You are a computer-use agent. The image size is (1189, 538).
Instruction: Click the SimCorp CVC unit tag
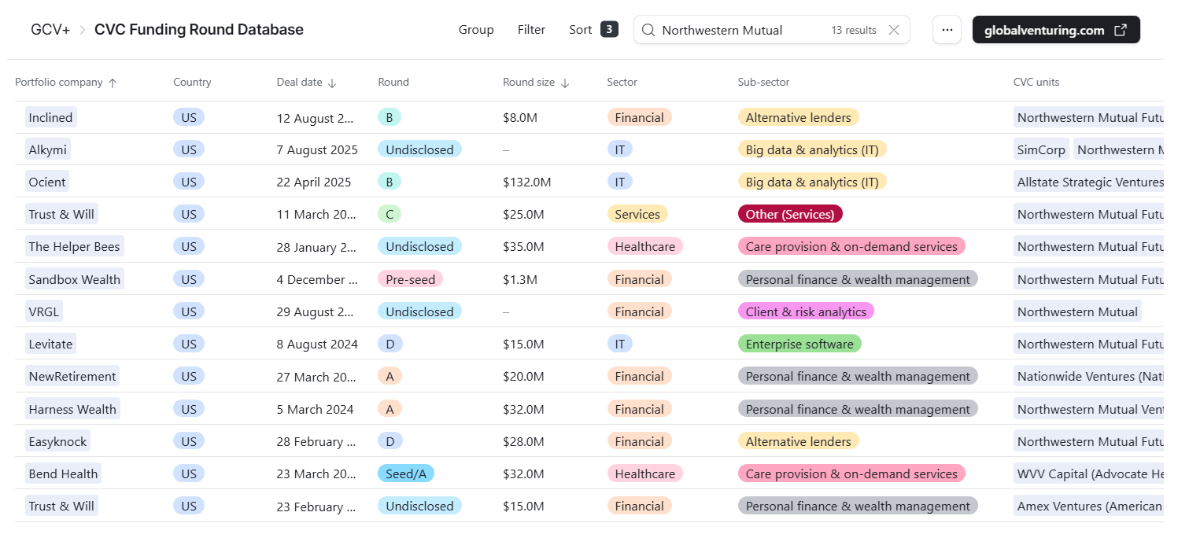click(x=1040, y=149)
